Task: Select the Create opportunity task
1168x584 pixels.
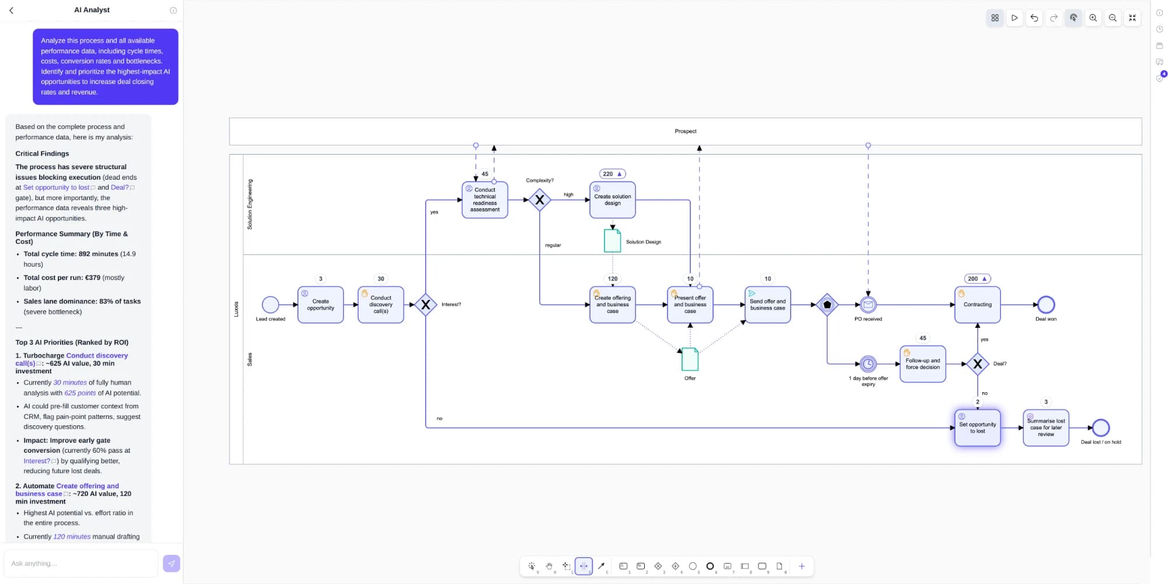Action: (x=321, y=305)
